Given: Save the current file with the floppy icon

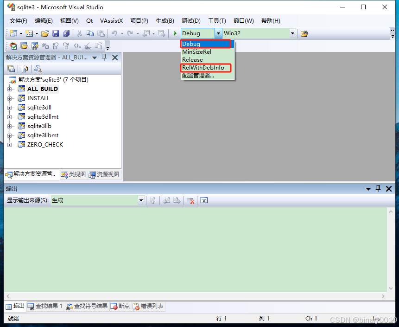Looking at the screenshot, I should [x=56, y=33].
